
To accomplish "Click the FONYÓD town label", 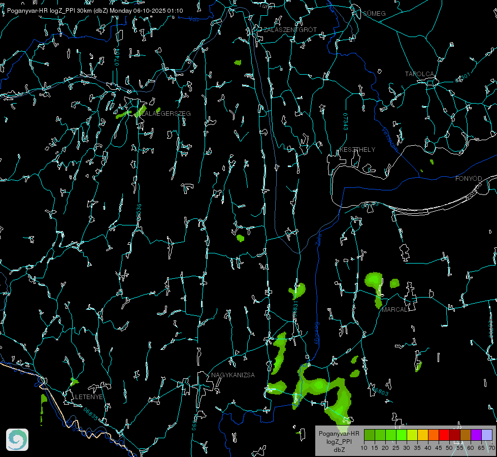I will click(469, 179).
